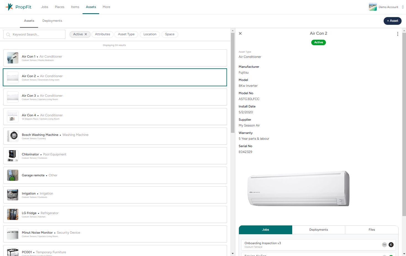Click the asset list vertical scrollbar
This screenshot has height=256, width=406.
click(233, 83)
